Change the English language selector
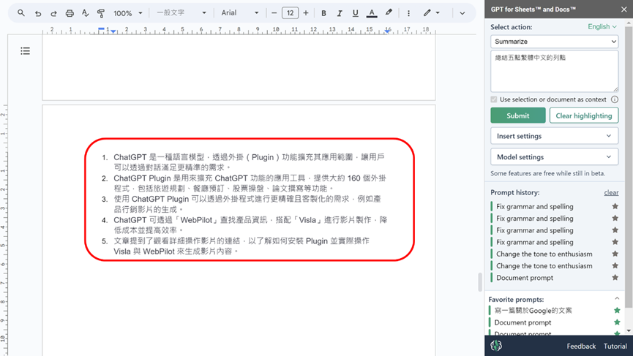The image size is (633, 356). tap(602, 26)
